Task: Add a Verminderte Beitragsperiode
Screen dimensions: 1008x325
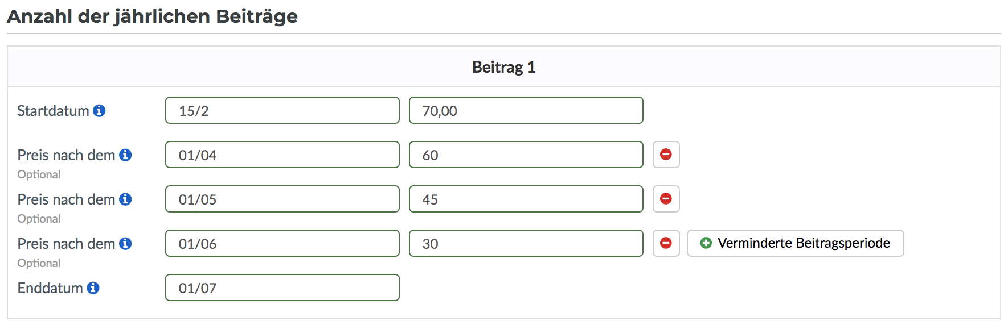Action: [x=795, y=243]
